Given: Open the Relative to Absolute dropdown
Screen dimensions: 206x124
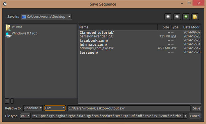Looking at the screenshot, I should pyautogui.click(x=33, y=108).
